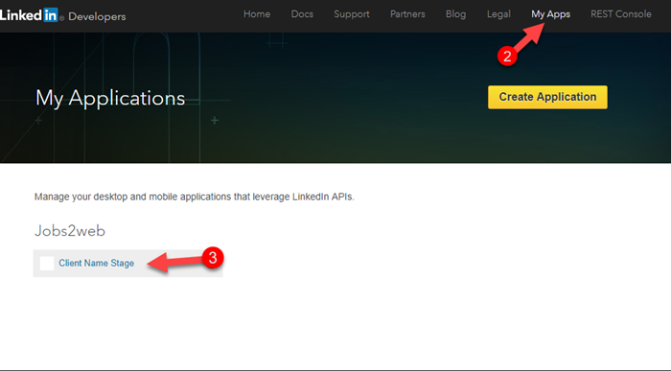Select Partners in the top navigation
This screenshot has height=371, width=671.
coord(407,14)
